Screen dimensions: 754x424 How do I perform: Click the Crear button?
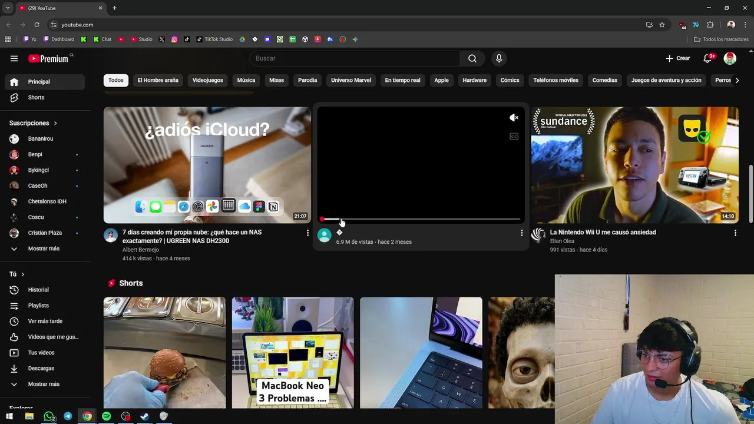678,58
